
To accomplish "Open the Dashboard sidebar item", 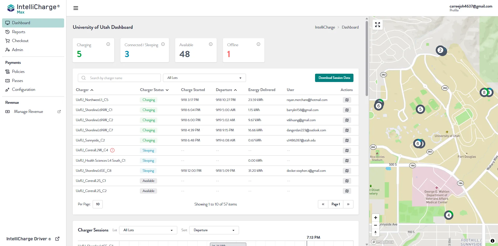I will coord(33,23).
